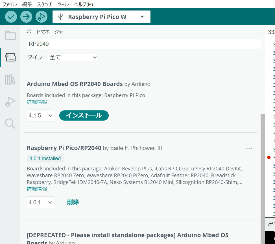Click the ボードマネージャ panel heading
This screenshot has height=244, width=275.
pos(45,32)
